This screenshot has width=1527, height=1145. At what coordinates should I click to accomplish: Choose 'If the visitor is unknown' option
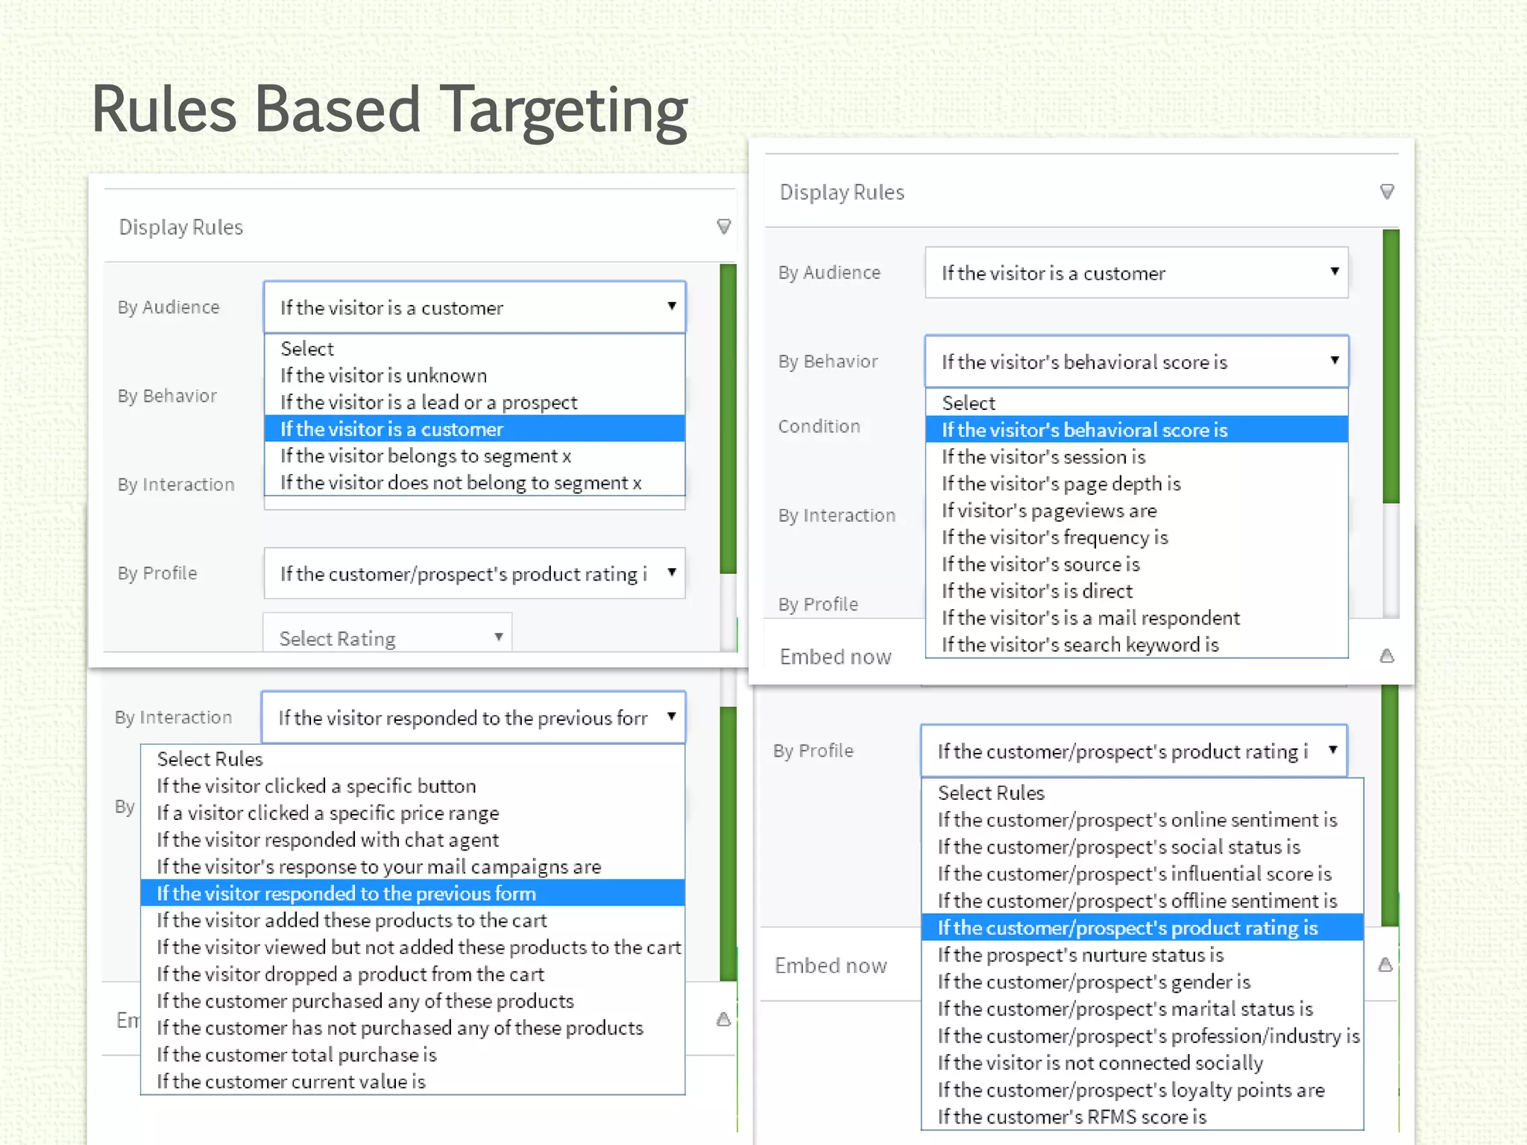(x=383, y=376)
